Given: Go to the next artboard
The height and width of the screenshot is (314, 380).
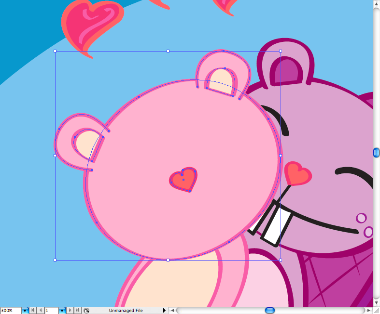Looking at the screenshot, I should [70, 311].
